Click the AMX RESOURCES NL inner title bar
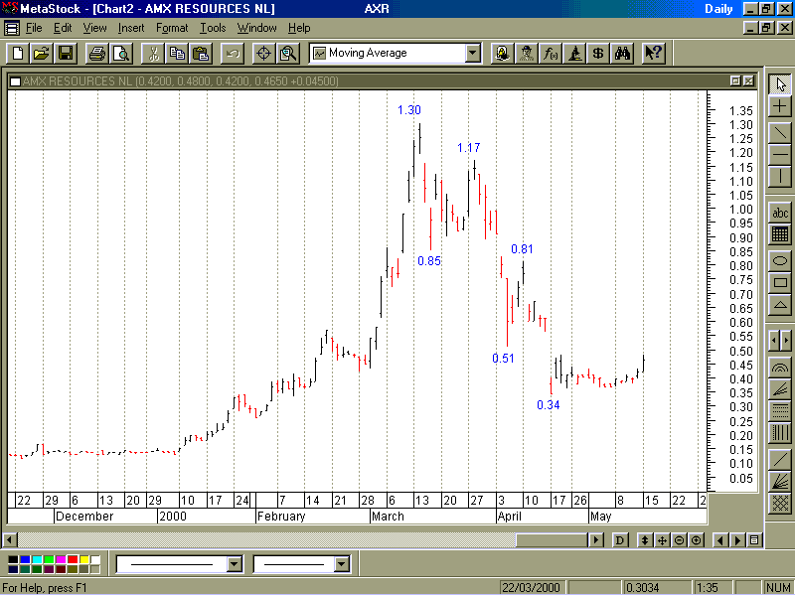795x596 pixels. click(383, 81)
